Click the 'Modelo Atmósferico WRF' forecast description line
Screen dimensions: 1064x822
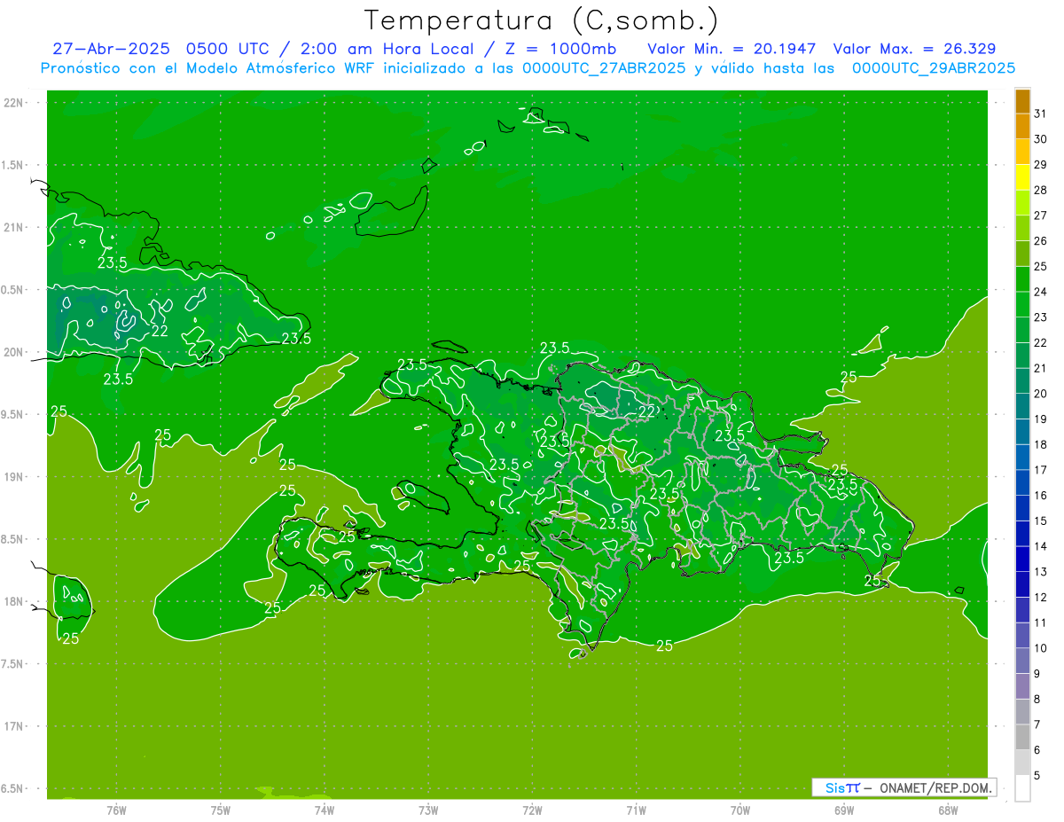pyautogui.click(x=528, y=68)
